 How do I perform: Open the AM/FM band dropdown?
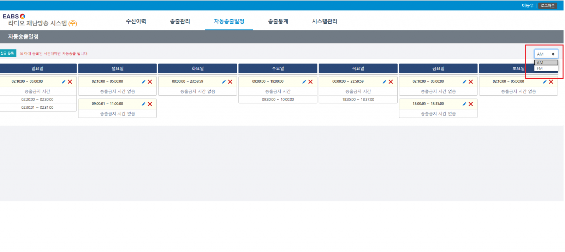(546, 54)
